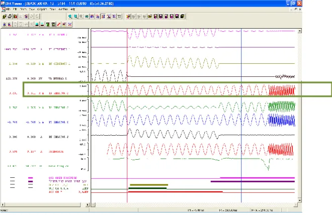Click left arrow of channel list horizontal scrollbar
This screenshot has width=332, height=215.
3,204
